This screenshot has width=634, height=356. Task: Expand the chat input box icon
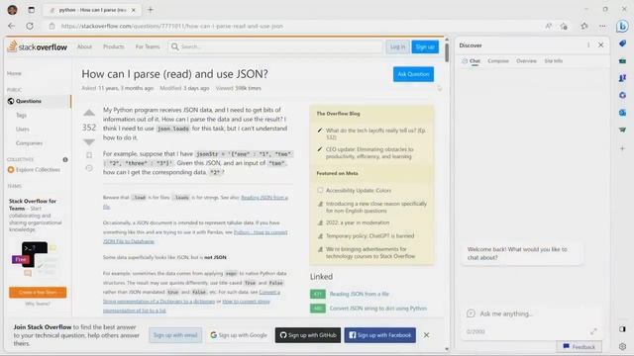[593, 331]
